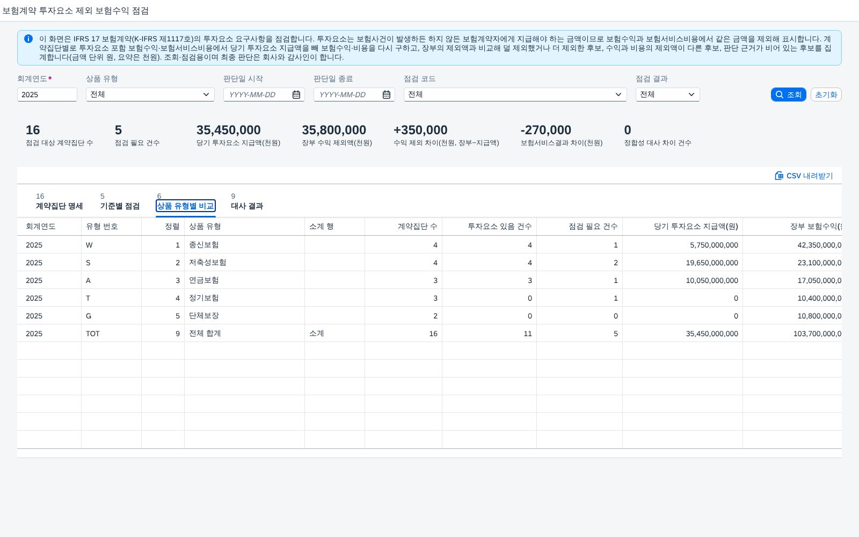Click the 초기화 reset button
This screenshot has height=537, width=859.
pyautogui.click(x=826, y=95)
